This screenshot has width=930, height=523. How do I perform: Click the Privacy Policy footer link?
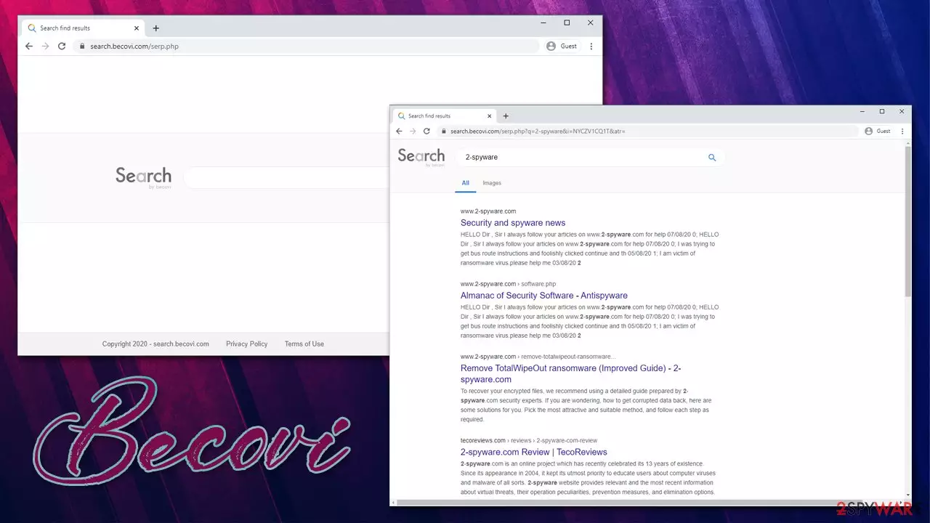click(247, 344)
